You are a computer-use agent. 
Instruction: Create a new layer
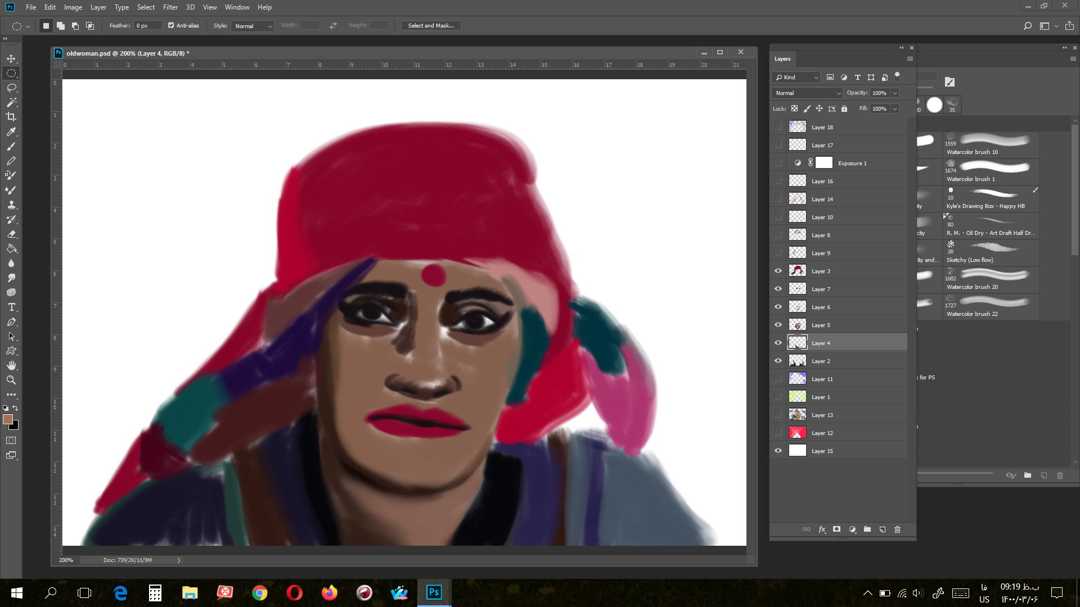[883, 529]
